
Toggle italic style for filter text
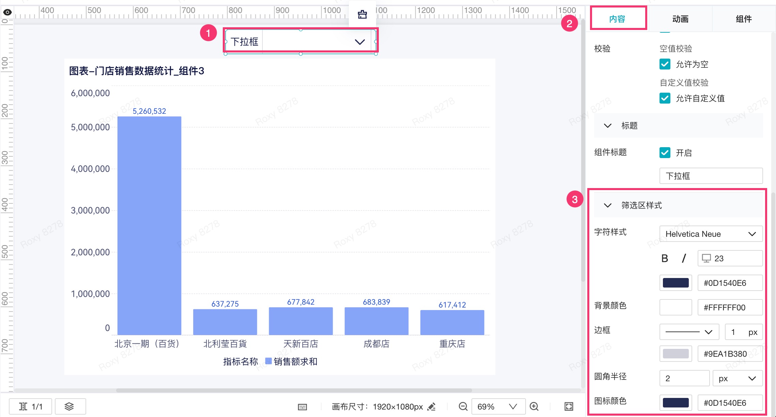click(684, 259)
